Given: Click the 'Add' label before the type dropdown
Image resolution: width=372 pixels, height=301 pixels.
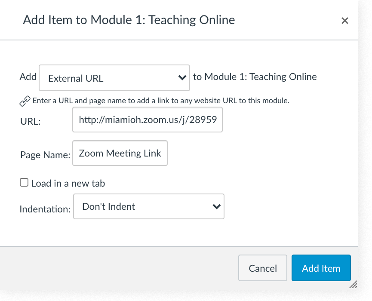Looking at the screenshot, I should 28,77.
